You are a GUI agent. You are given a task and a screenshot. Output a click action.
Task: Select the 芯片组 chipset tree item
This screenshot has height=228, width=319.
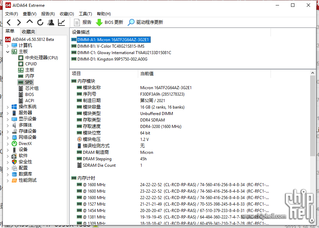32,88
